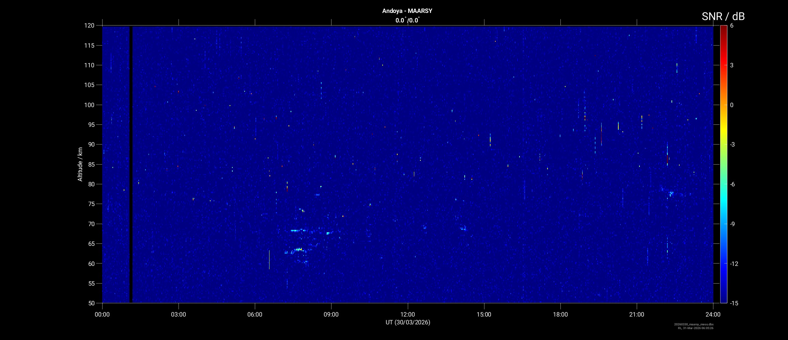
Task: Click the 120 altitude tick label
Action: [x=89, y=26]
